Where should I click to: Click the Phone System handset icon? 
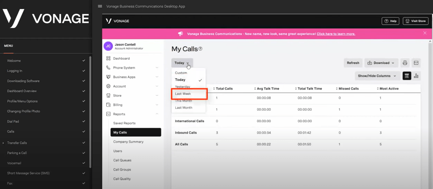pyautogui.click(x=108, y=68)
